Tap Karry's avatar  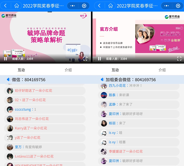point(10,128)
